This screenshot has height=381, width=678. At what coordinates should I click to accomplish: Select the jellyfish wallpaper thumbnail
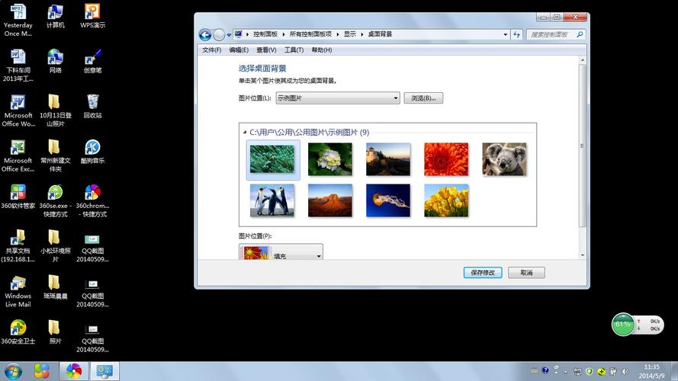(x=388, y=200)
